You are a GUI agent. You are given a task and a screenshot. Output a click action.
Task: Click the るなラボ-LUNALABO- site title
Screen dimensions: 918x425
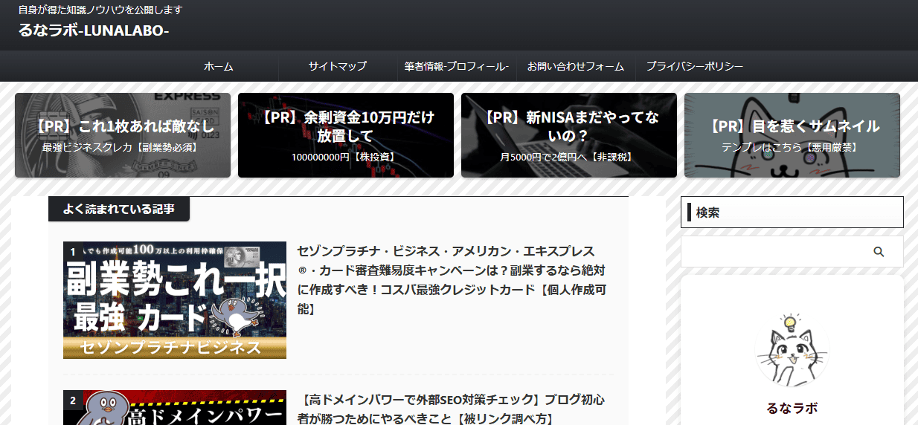94,30
